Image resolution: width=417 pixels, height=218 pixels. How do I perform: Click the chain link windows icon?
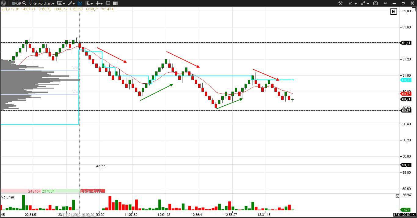coord(363,3)
